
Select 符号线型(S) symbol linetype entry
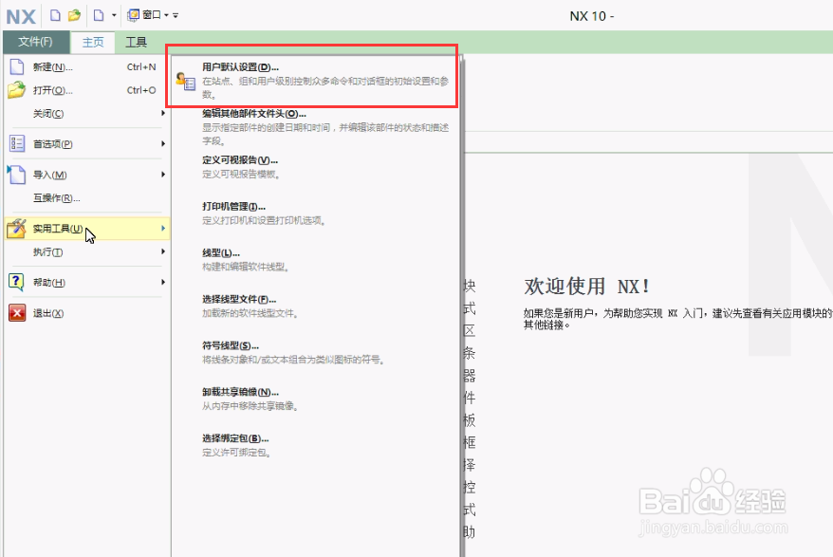(316, 352)
